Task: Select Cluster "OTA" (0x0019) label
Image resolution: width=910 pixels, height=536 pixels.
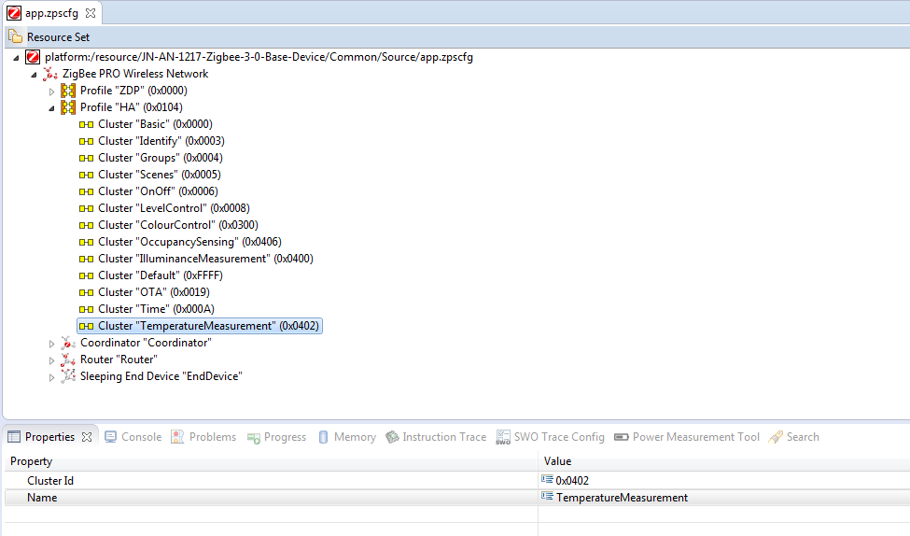Action: click(x=154, y=292)
